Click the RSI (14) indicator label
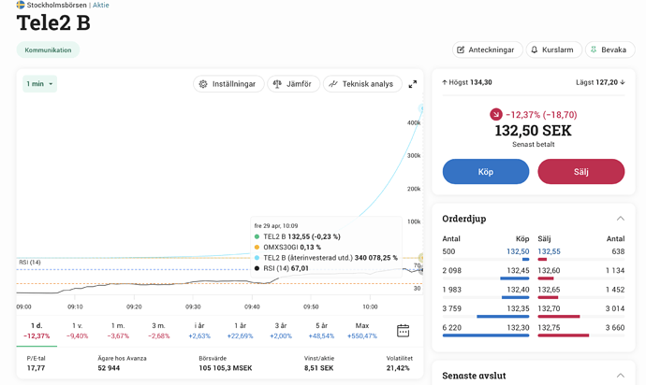646x385 pixels. (x=30, y=262)
